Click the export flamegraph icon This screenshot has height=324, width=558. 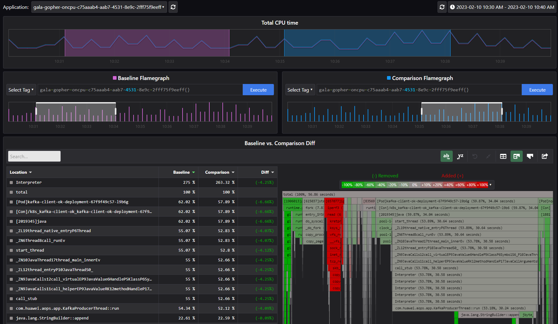click(545, 156)
